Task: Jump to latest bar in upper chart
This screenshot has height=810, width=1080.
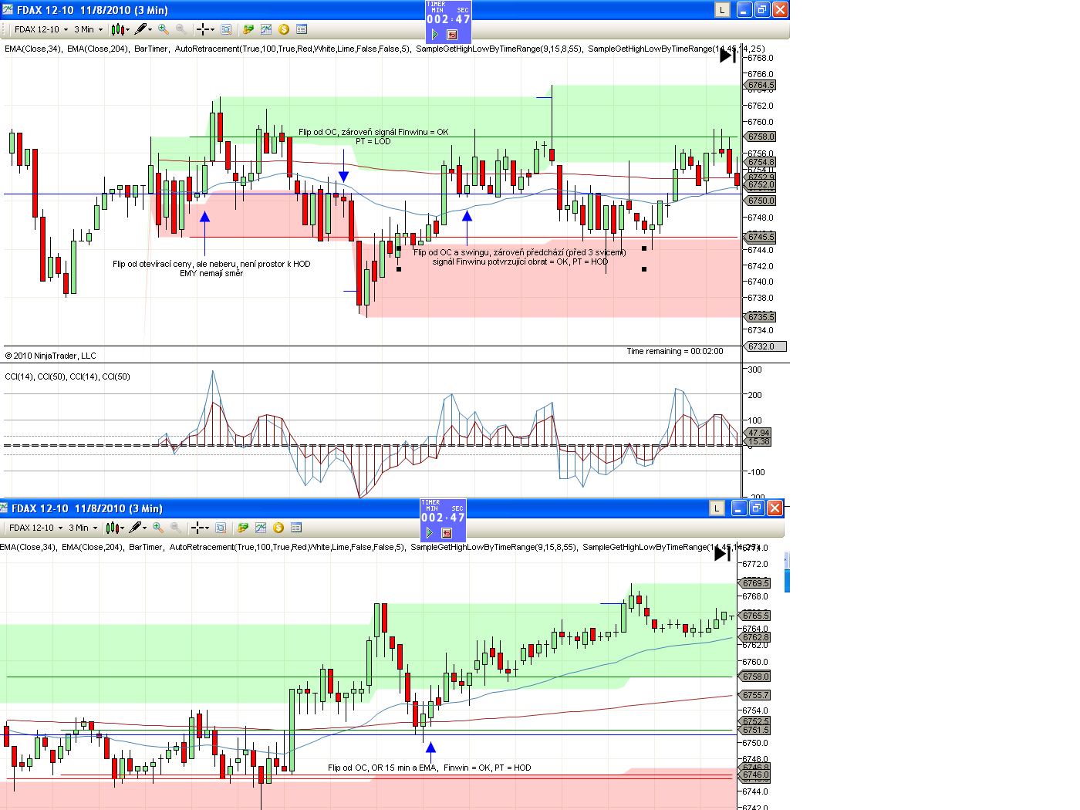Action: point(727,55)
